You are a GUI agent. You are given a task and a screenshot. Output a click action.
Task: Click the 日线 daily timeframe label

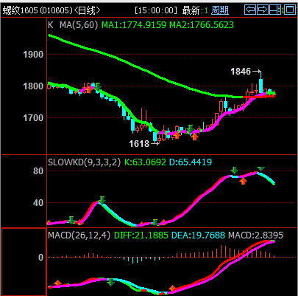click(x=88, y=10)
